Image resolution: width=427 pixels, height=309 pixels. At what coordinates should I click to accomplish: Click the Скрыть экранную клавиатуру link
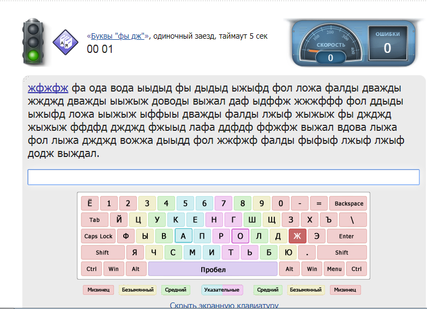(224, 306)
